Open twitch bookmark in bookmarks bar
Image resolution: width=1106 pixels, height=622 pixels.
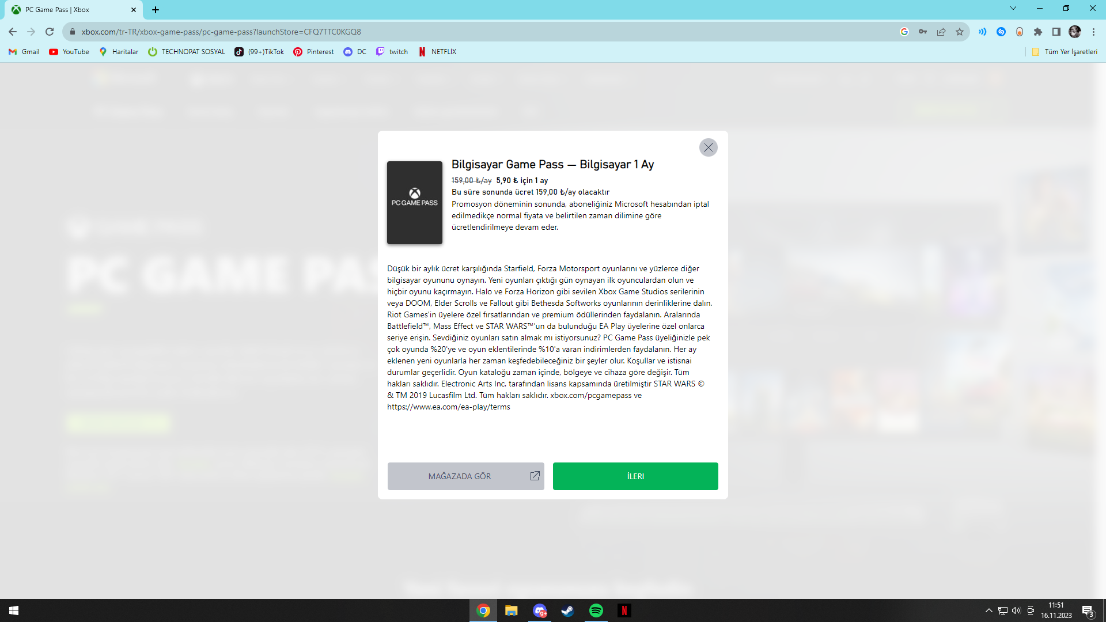pos(392,52)
